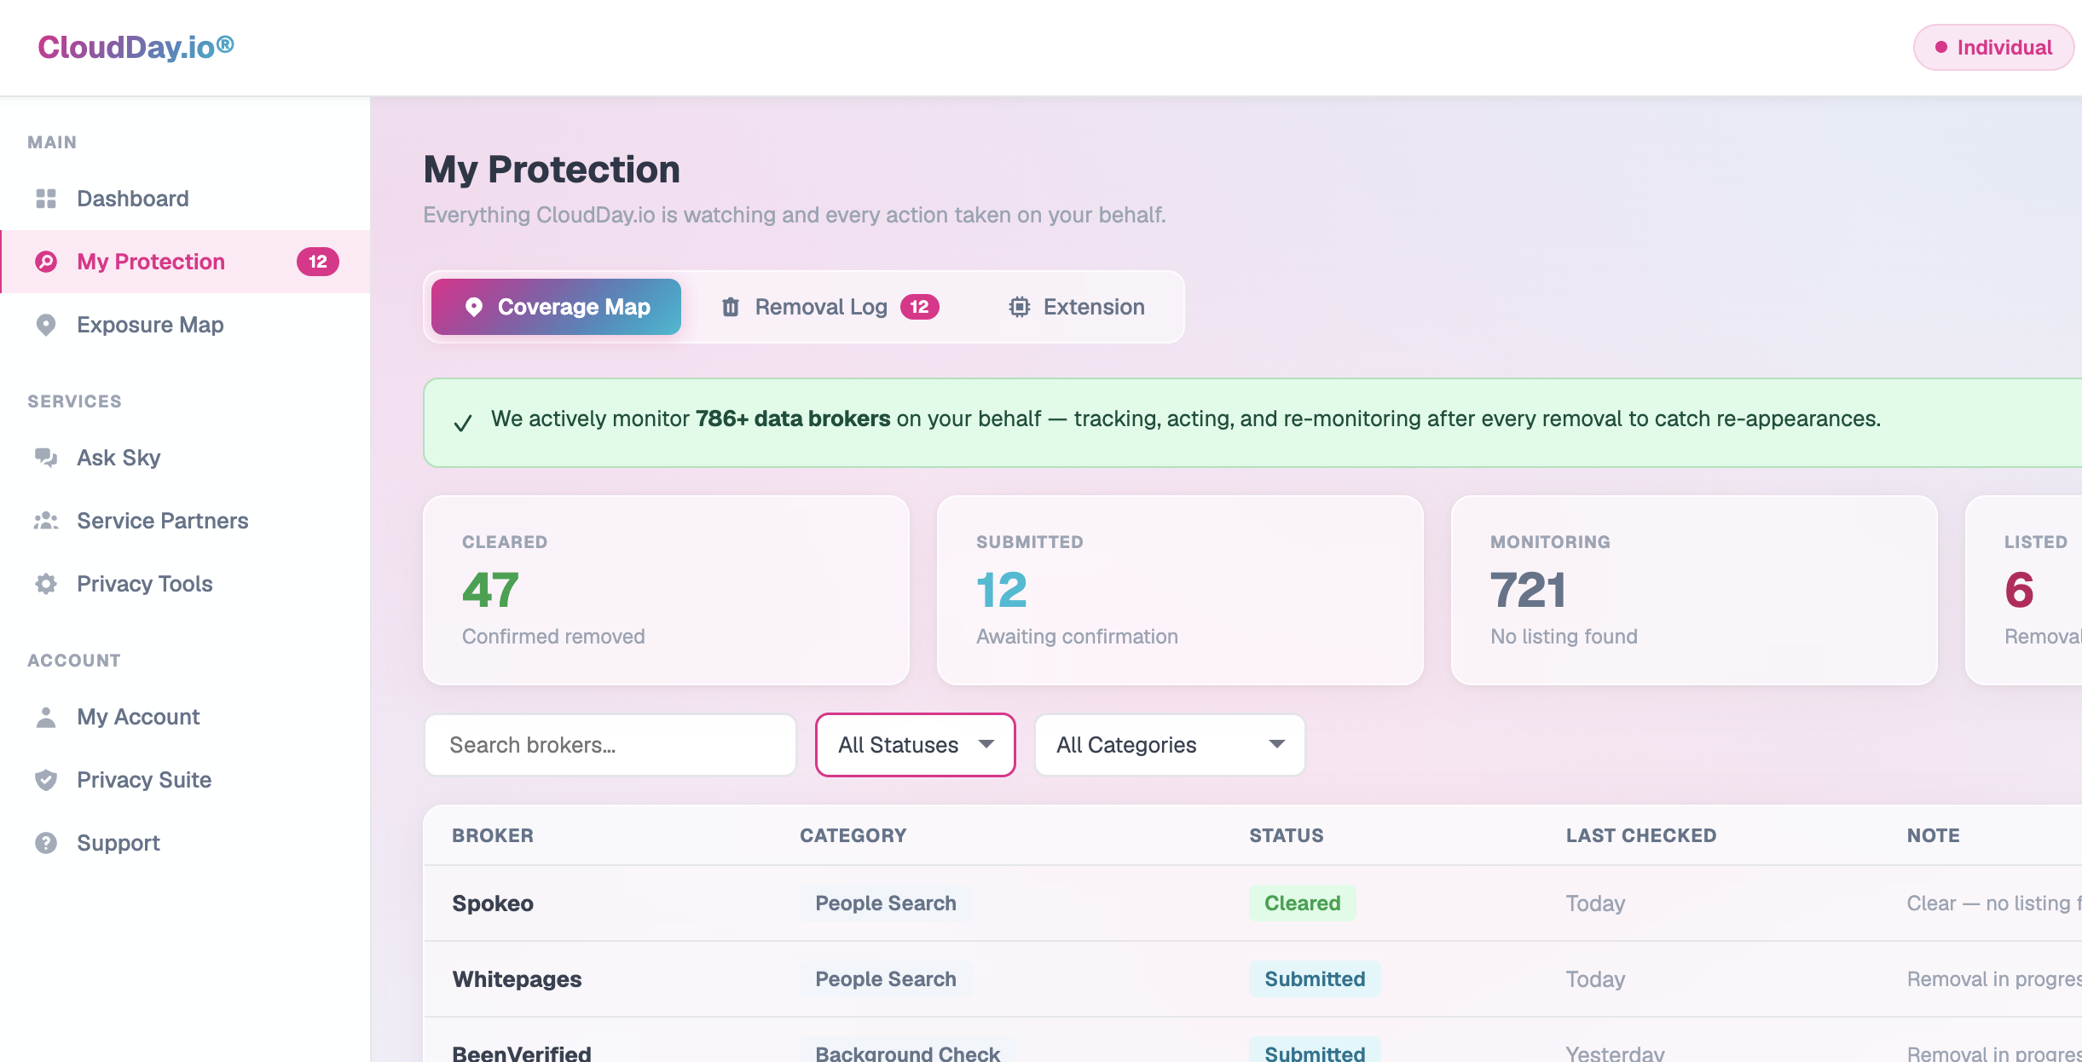Click the Yesterday value in BeenVerified row
This screenshot has width=2082, height=1062.
click(x=1616, y=1053)
